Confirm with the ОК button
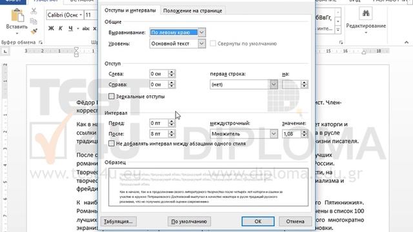The width and height of the screenshot is (413, 232). pyautogui.click(x=258, y=222)
